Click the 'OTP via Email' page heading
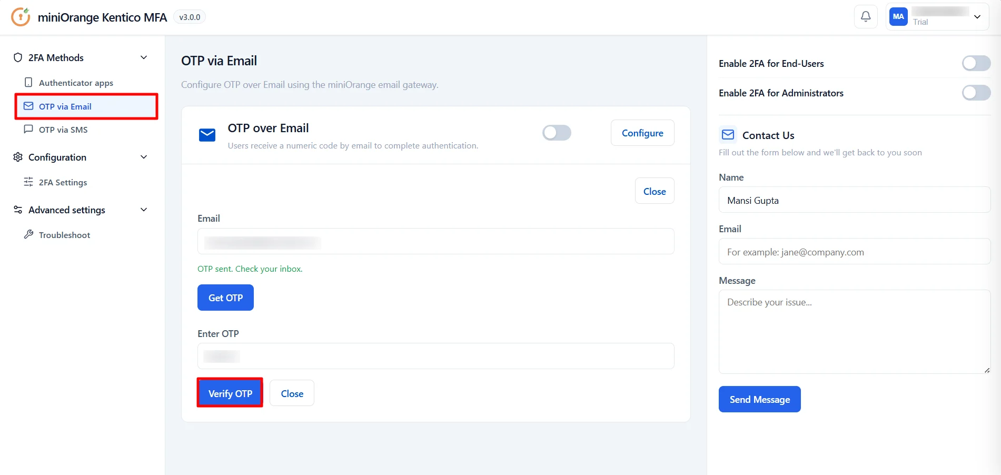 [x=219, y=61]
